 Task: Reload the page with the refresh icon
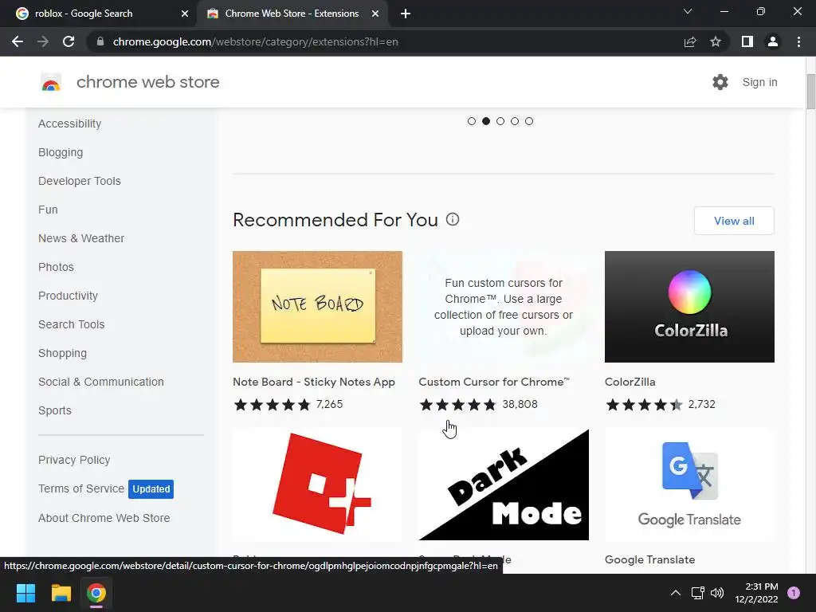pos(69,41)
